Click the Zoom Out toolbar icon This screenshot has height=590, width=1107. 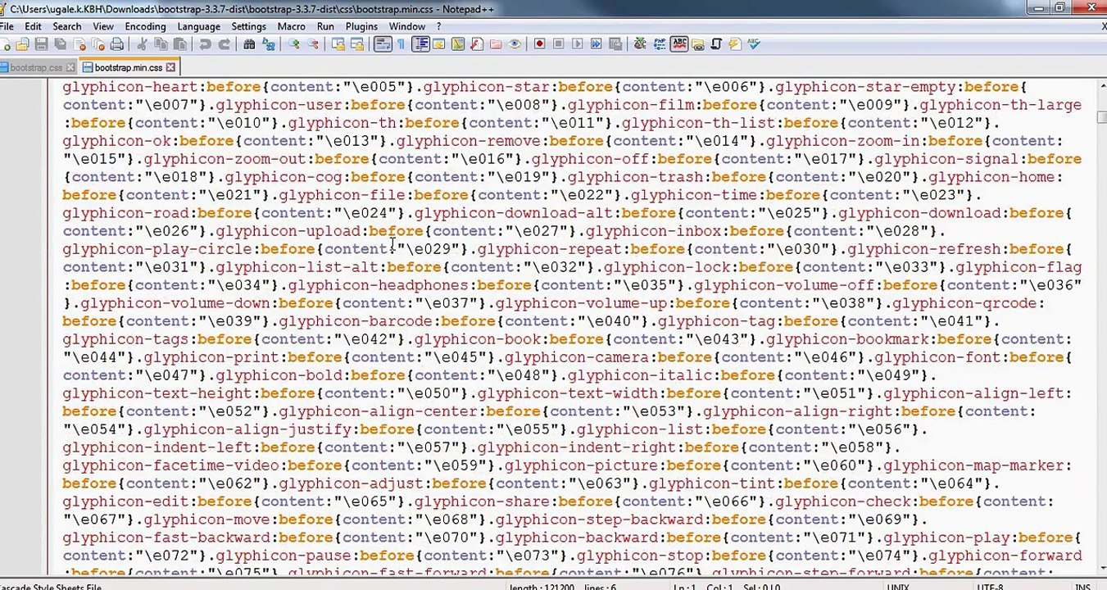312,44
